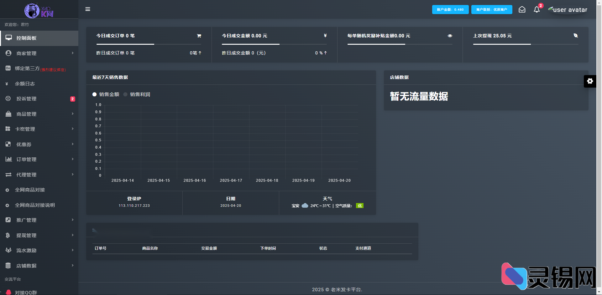Open the message envelope icon
Image resolution: width=602 pixels, height=295 pixels.
pyautogui.click(x=522, y=9)
